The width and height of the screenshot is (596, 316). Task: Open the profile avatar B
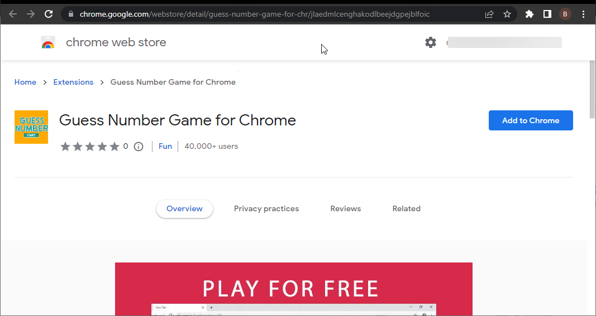click(565, 14)
